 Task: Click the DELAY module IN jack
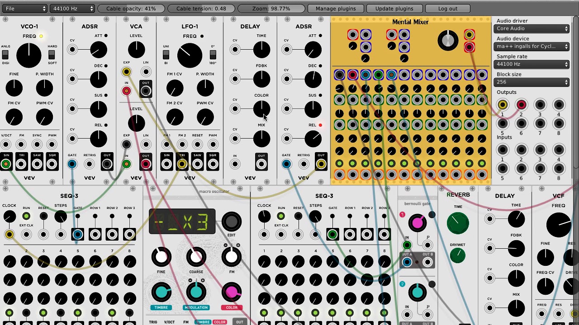235,164
